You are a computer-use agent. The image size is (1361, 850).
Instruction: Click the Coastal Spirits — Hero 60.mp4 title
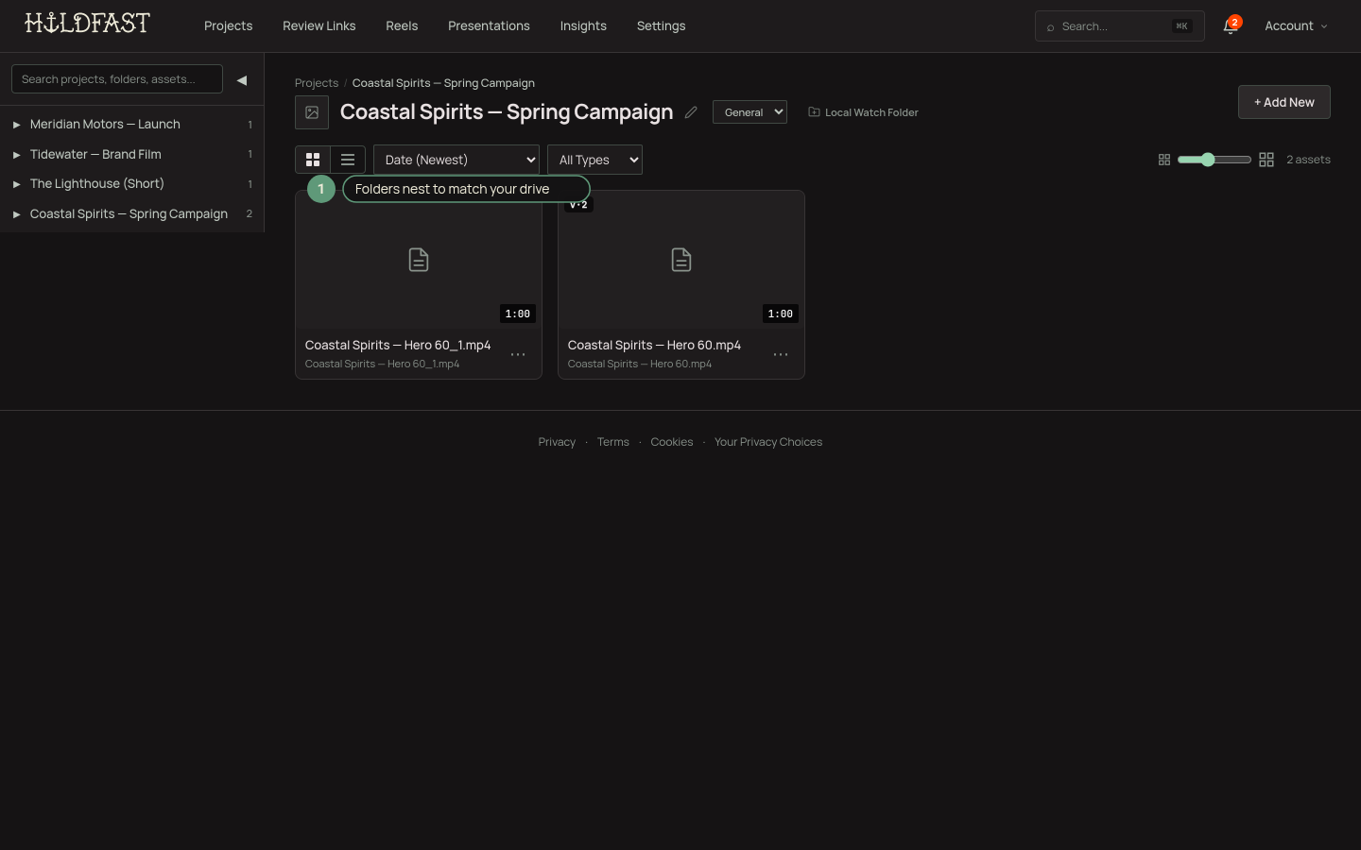tap(654, 346)
